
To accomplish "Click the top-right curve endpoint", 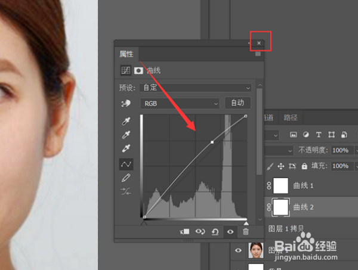I will tap(245, 116).
